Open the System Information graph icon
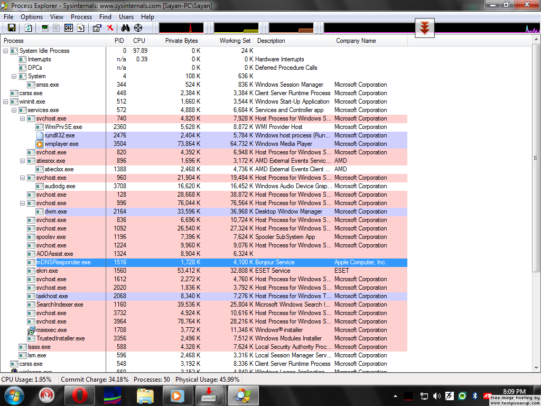Screen dimensions: 541x406 click(x=45, y=28)
